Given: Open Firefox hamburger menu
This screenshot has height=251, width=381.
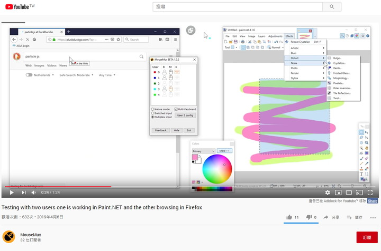Looking at the screenshot, I should (x=175, y=39).
